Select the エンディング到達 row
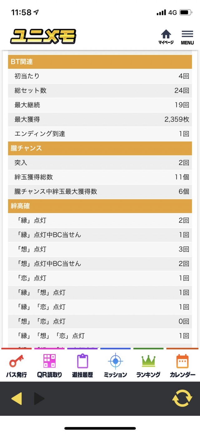This screenshot has width=200, height=434. [100, 134]
